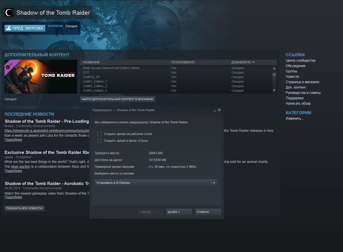Click the "КУПЛЕНА" label near the pre-load button
The height and width of the screenshot is (252, 343).
pos(56,26)
